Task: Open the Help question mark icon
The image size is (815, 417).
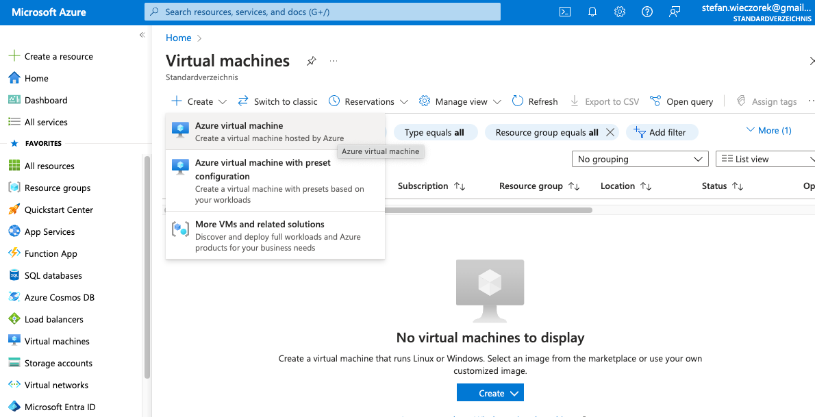Action: 647,12
